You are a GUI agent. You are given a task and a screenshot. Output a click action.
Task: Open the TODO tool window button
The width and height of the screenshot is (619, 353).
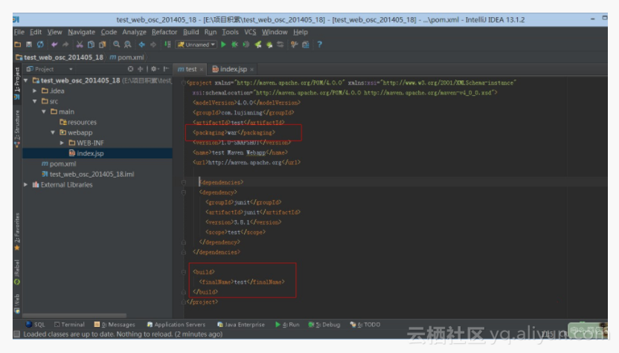(x=365, y=325)
